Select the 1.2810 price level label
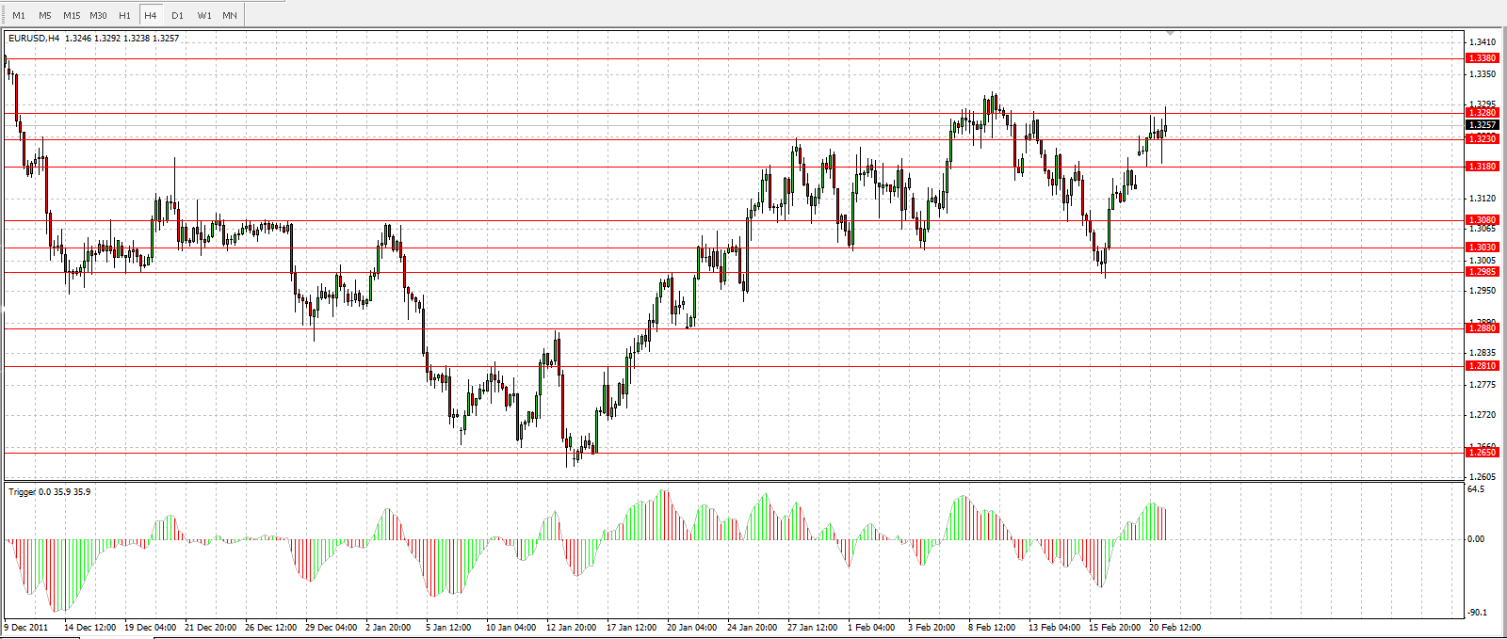This screenshot has height=639, width=1507. click(x=1482, y=366)
